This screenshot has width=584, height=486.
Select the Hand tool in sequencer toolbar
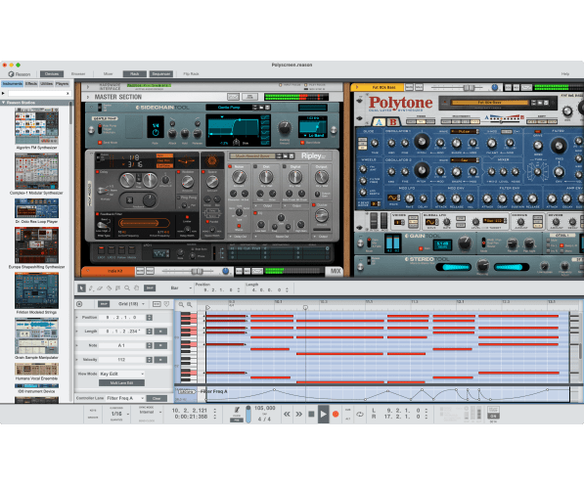coord(136,287)
